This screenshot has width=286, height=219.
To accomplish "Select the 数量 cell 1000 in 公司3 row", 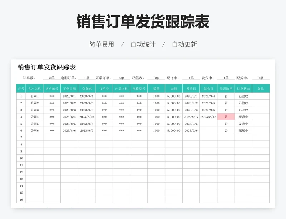I will [156, 110].
